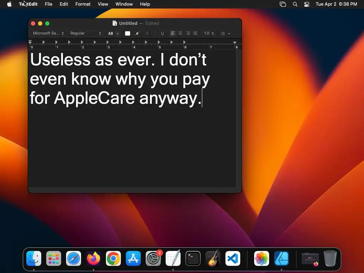Image resolution: width=364 pixels, height=273 pixels.
Task: Open Photos from the Dock
Action: [262, 258]
